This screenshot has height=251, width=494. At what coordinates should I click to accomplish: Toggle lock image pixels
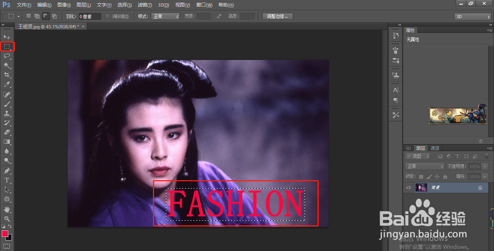pyautogui.click(x=429, y=177)
